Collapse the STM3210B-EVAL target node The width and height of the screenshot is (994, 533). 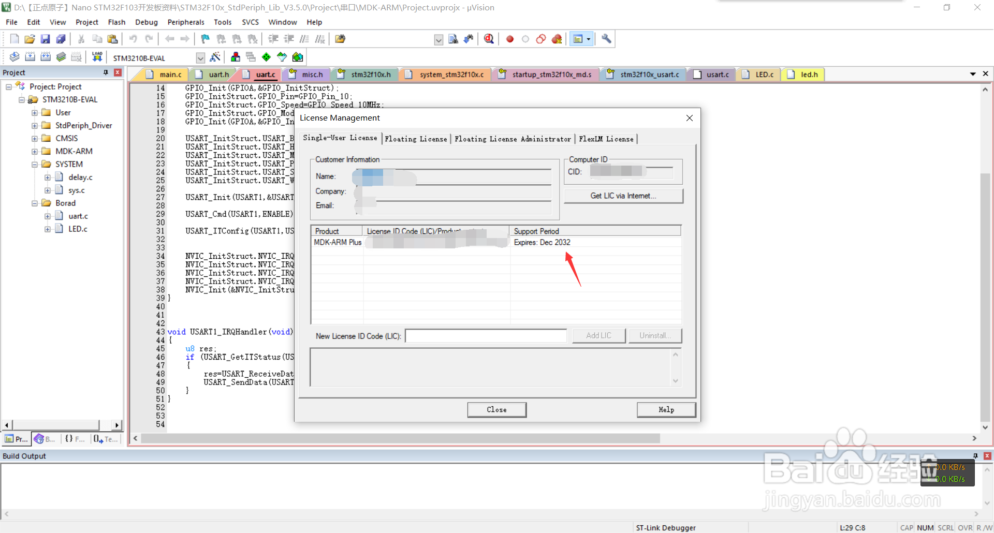[22, 100]
